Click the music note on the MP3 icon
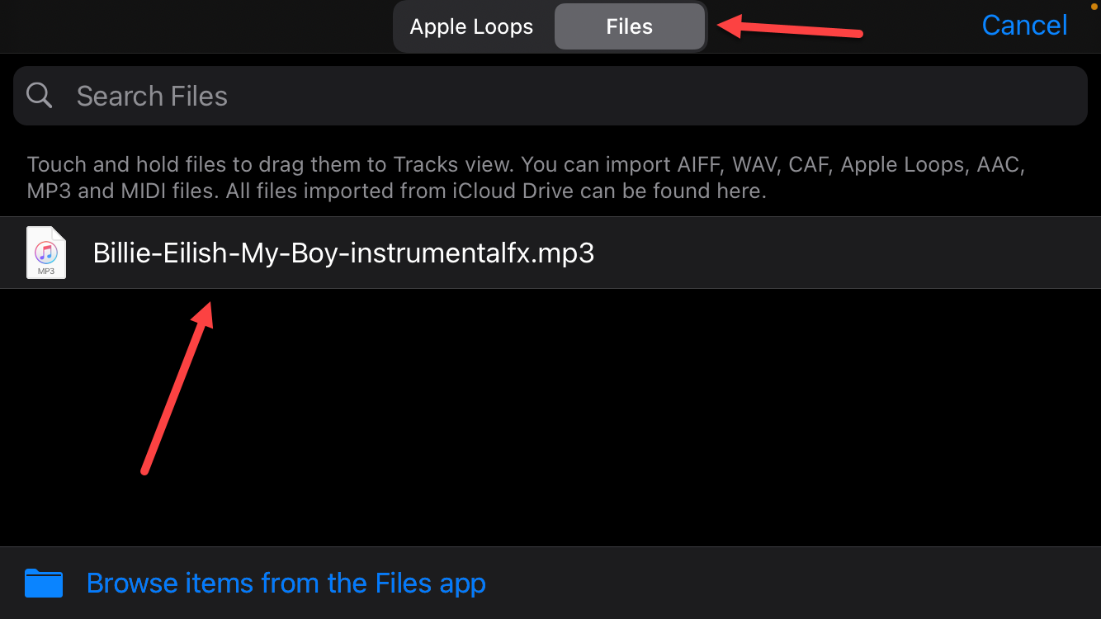 [x=46, y=251]
